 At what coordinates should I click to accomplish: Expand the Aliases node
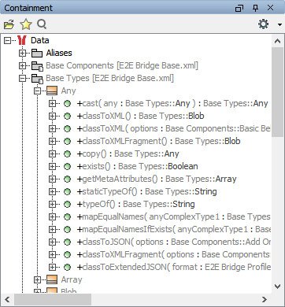click(x=23, y=53)
